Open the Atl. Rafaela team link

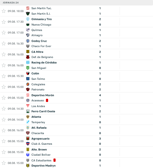pyautogui.click(x=39, y=128)
